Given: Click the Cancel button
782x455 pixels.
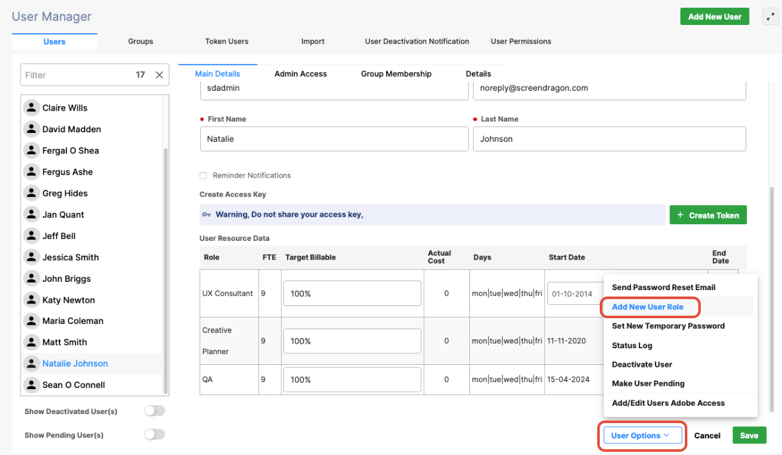Looking at the screenshot, I should pos(707,435).
